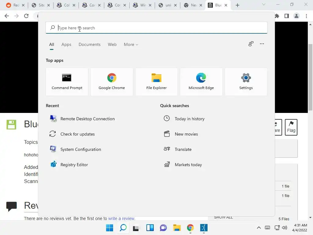Screen dimensions: 313x235
Task: Open Chat app from the taskbar
Action: coord(163,228)
